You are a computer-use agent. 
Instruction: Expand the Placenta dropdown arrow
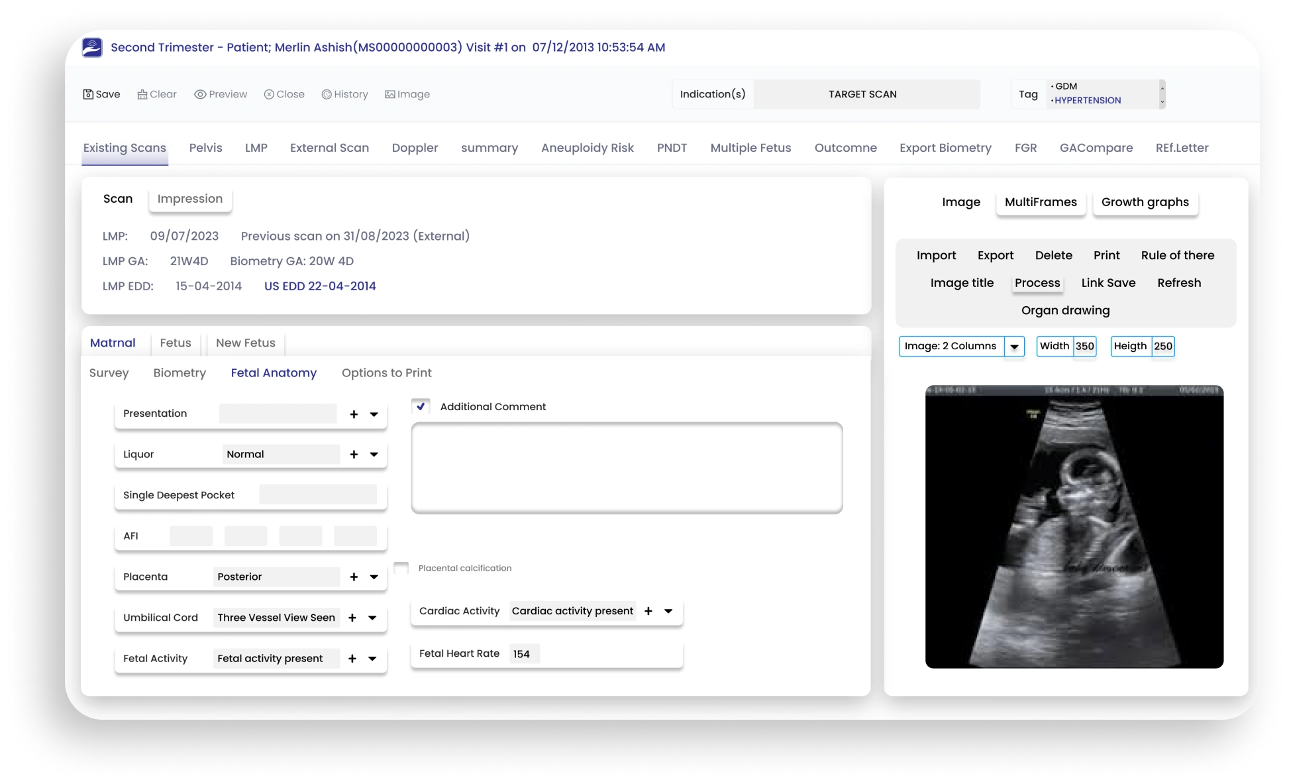click(x=374, y=577)
